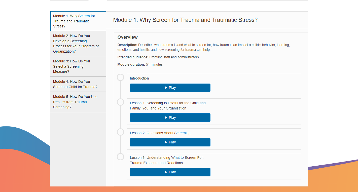Open Module 5: Use Results from Screening
This screenshot has width=358, height=192.
[78, 102]
